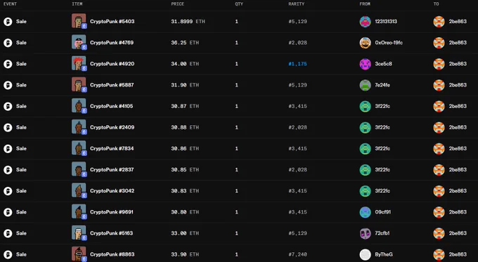478x262 pixels.
Task: Open CryptoPunk #9691 thumbnail image
Action: click(79, 211)
